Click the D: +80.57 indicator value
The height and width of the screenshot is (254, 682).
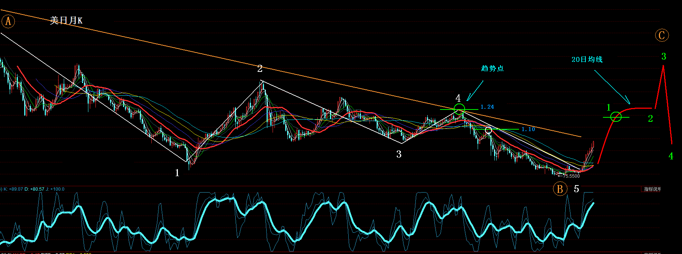click(34, 189)
